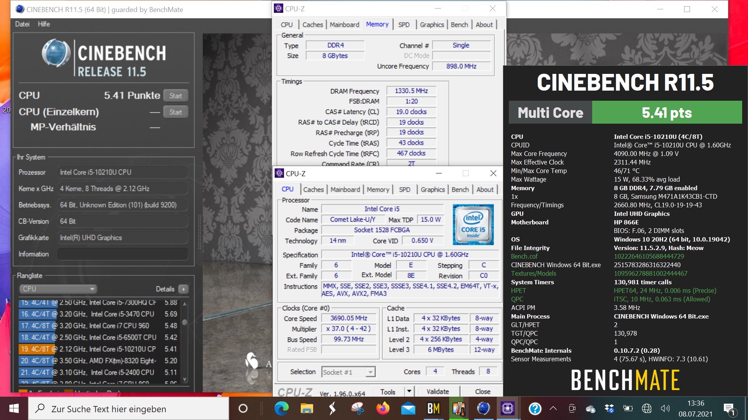Click the Cinebench title bar globe icon

tap(19, 9)
